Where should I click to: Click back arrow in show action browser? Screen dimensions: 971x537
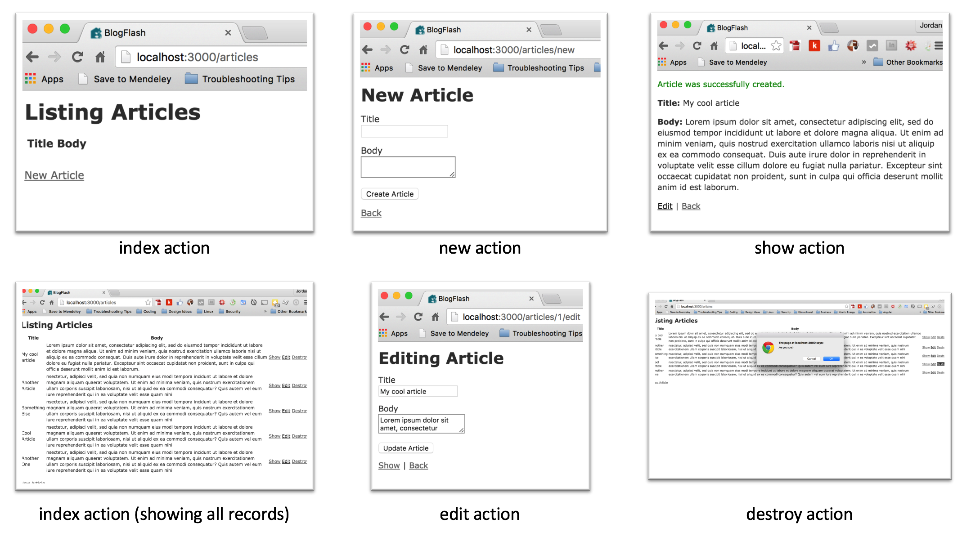(x=663, y=46)
